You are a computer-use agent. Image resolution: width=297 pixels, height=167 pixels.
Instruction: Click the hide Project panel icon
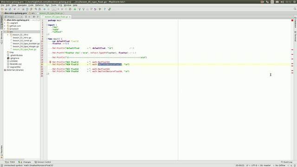(38, 17)
